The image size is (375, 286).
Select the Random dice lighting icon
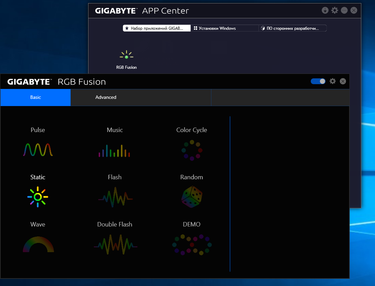click(192, 197)
